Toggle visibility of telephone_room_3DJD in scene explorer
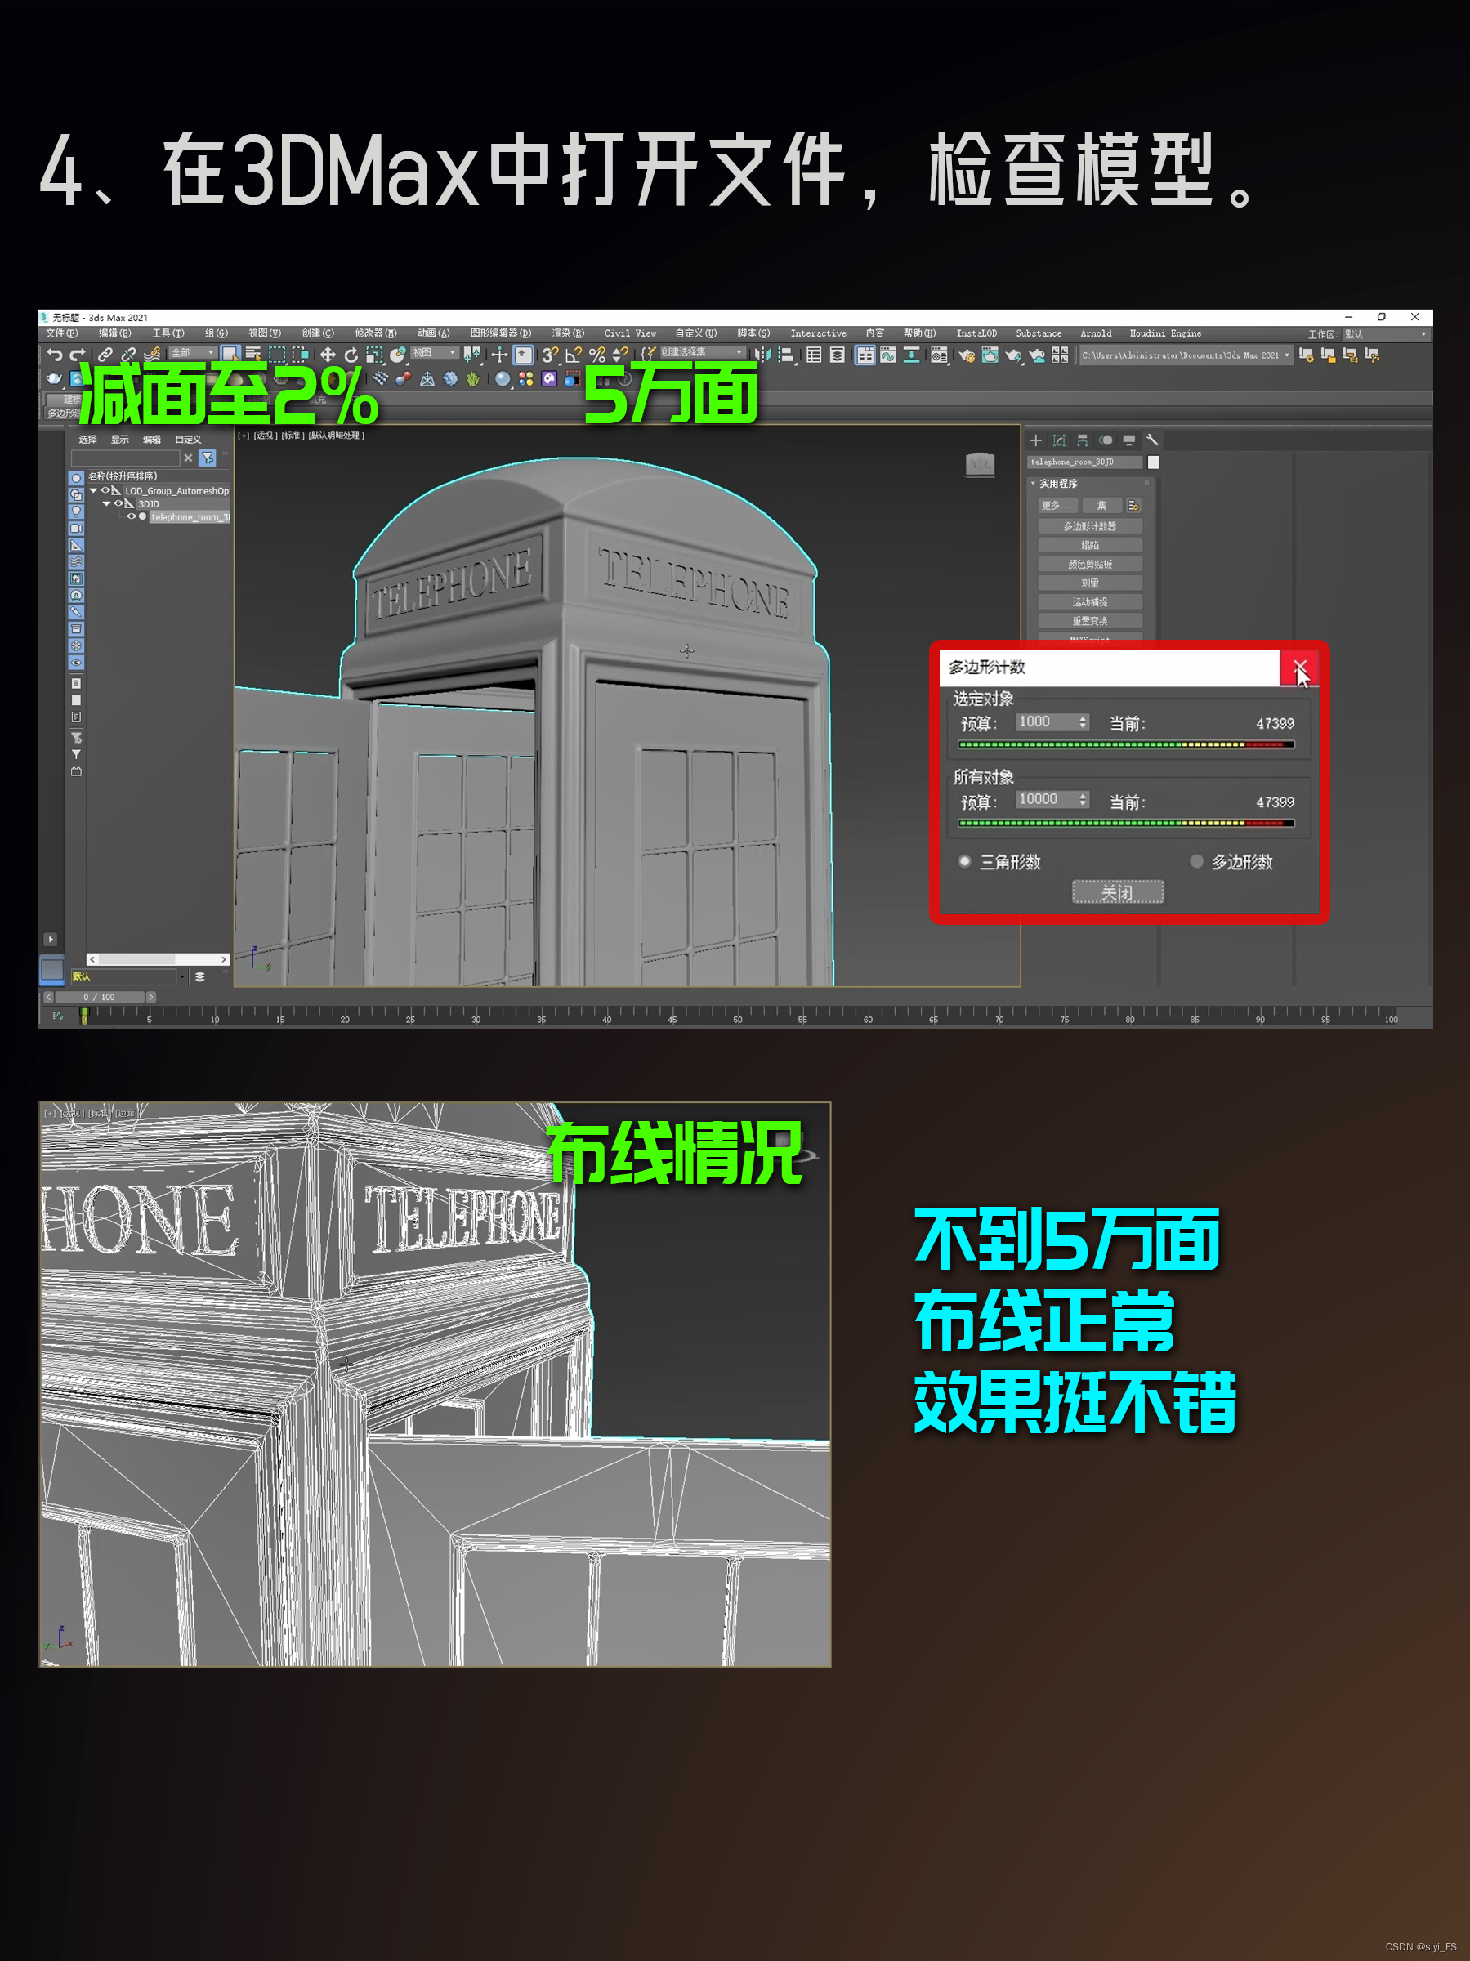Image resolution: width=1470 pixels, height=1961 pixels. pos(132,516)
